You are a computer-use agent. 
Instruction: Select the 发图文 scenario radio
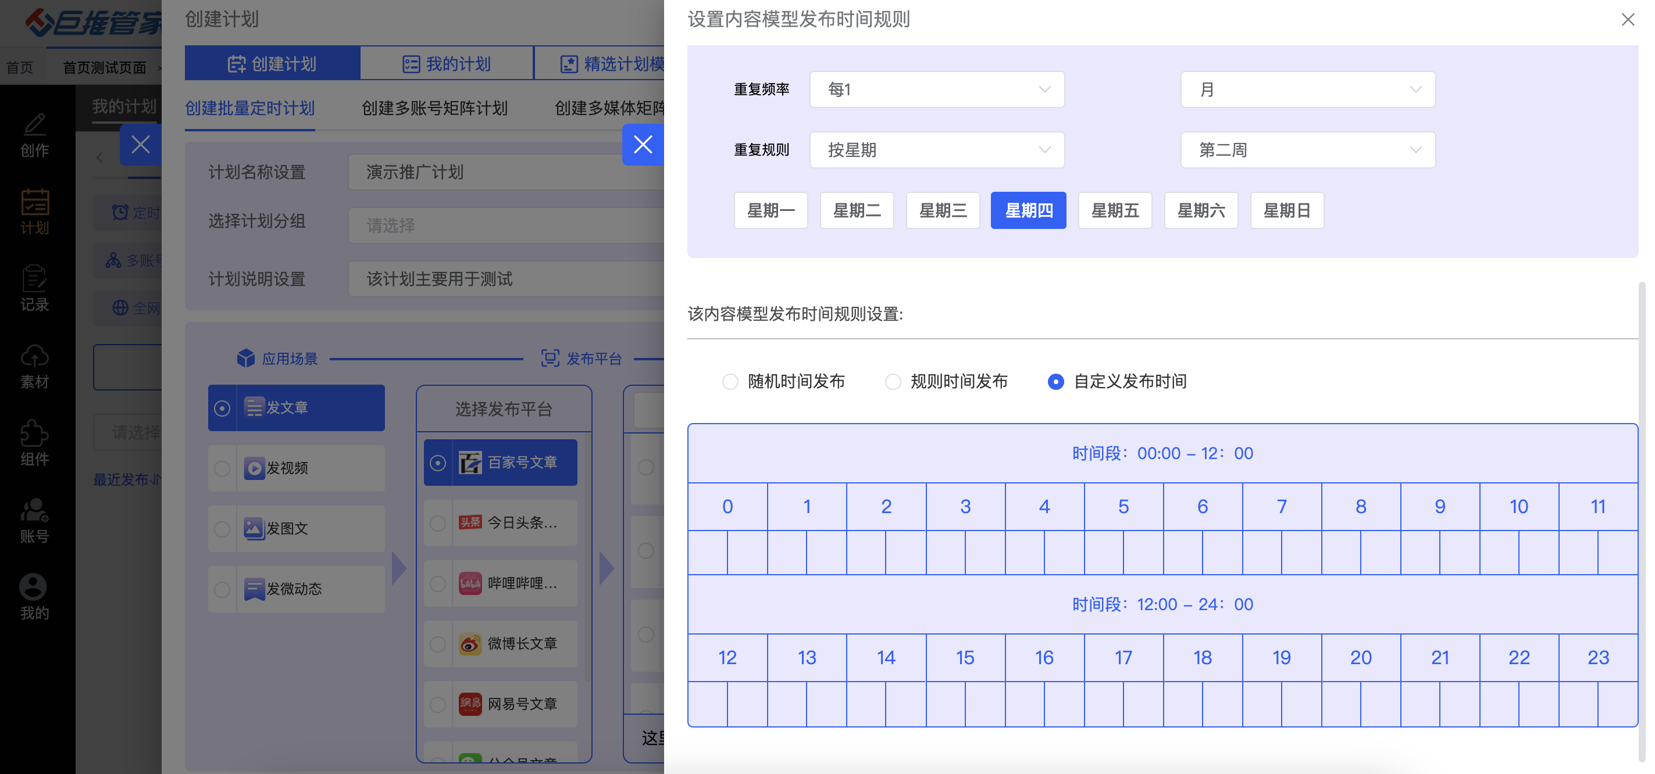tap(222, 529)
